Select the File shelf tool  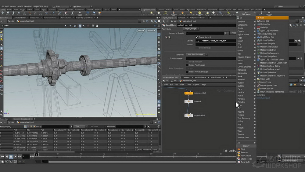[100, 13]
